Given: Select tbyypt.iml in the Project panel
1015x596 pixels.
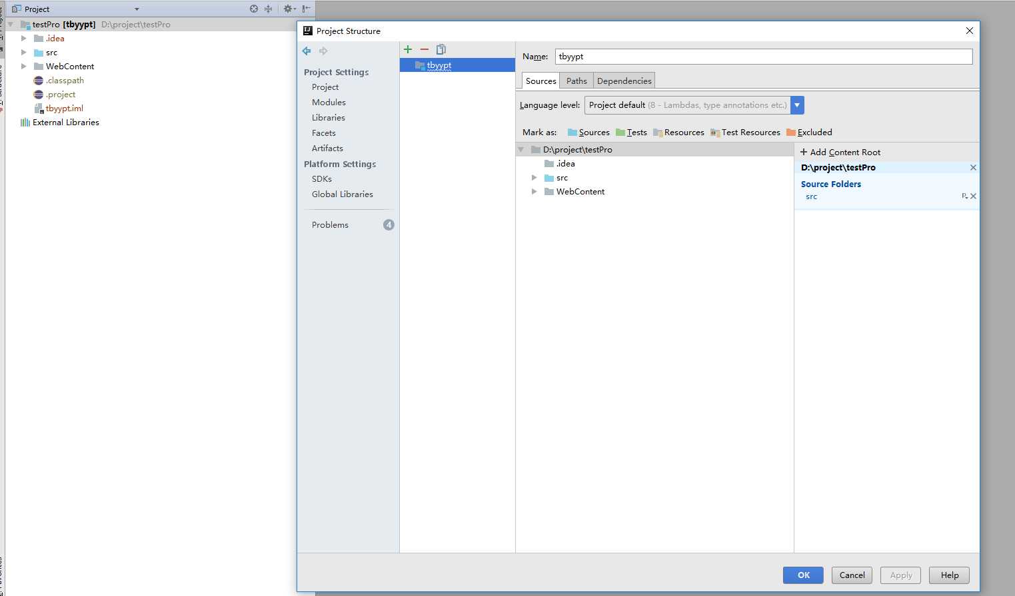Looking at the screenshot, I should coord(64,109).
